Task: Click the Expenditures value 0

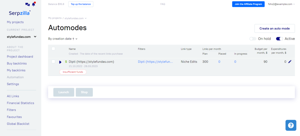Action: pyautogui.click(x=285, y=62)
